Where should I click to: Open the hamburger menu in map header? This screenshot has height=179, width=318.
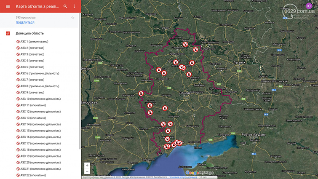[x=8, y=6]
